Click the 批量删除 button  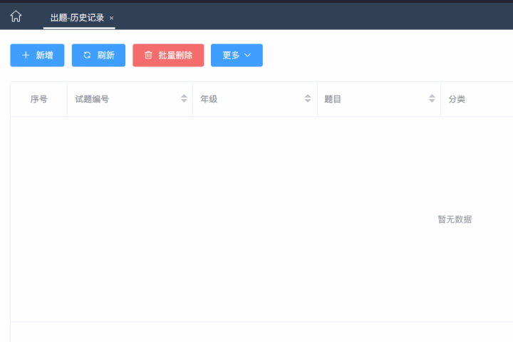pyautogui.click(x=168, y=56)
